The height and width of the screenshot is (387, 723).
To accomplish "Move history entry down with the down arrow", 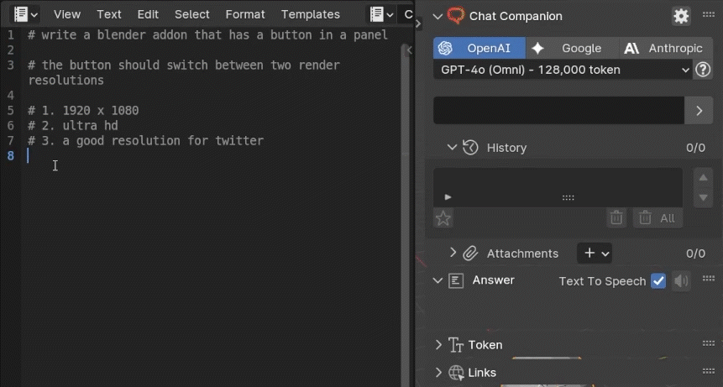I will (x=704, y=197).
